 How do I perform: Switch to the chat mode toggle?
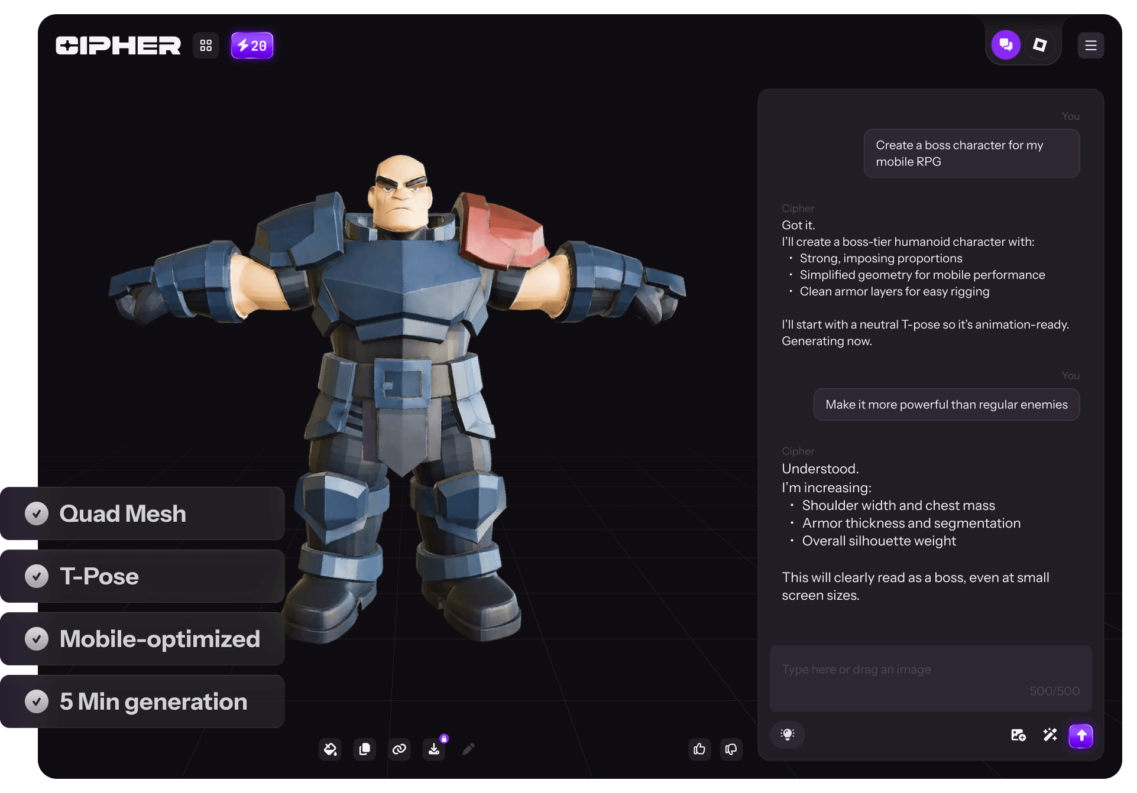click(1006, 45)
